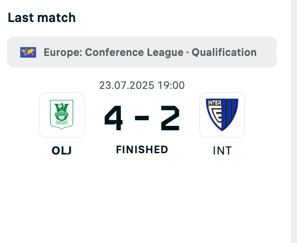The image size is (297, 243).
Task: Click the Last match section heading
Action: pyautogui.click(x=42, y=18)
